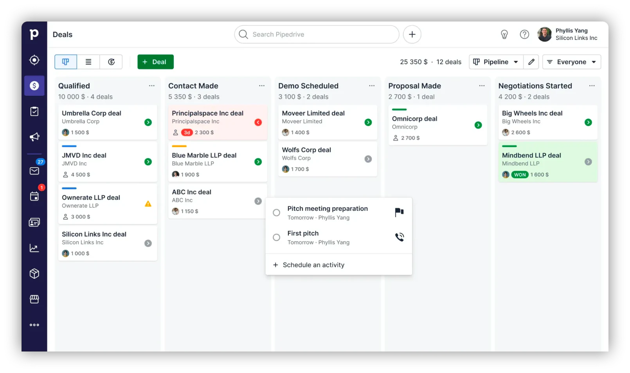This screenshot has width=630, height=373.
Task: Click the Ownerate LLP warning triangle icon
Action: point(148,204)
